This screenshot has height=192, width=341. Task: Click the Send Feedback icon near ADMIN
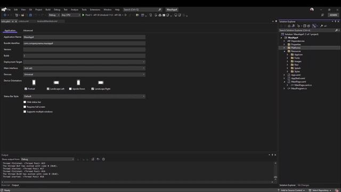coord(322,15)
